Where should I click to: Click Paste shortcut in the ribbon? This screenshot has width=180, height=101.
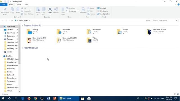27,14
